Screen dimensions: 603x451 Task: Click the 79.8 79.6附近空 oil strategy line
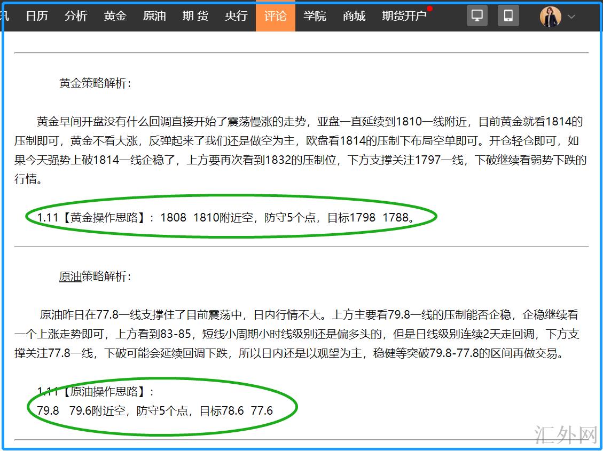point(155,410)
